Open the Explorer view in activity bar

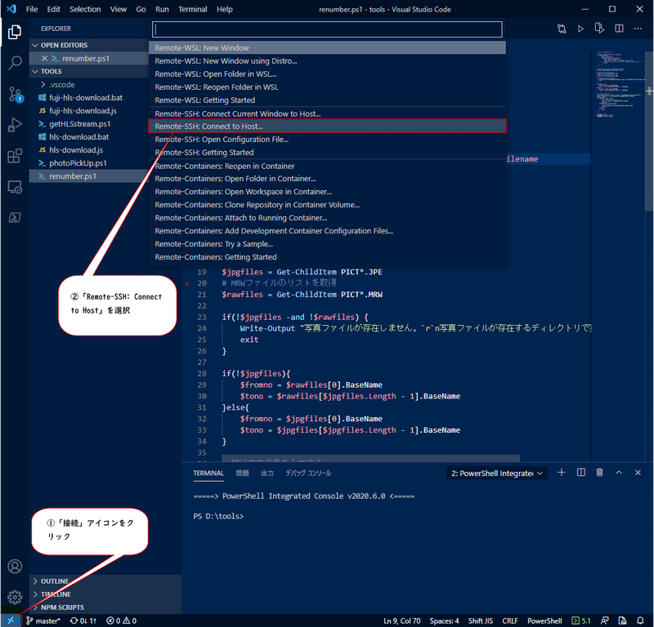(x=15, y=32)
